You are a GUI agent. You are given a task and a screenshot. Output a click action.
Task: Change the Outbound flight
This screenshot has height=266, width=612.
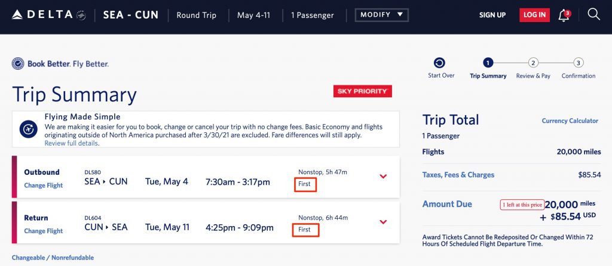(x=43, y=185)
